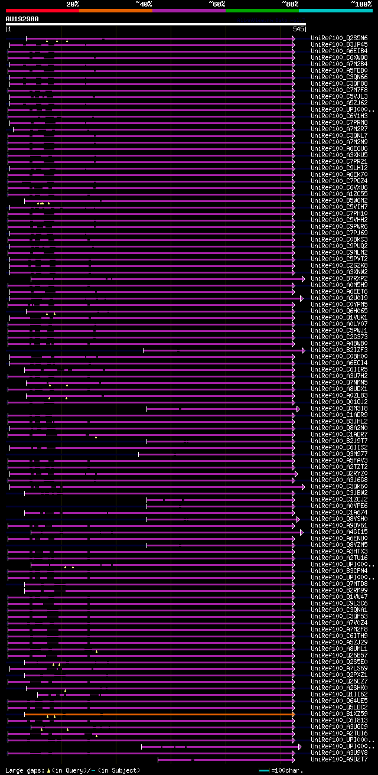
Task: Open the UniRef100_Q2S5N6 hit
Action: [339, 38]
